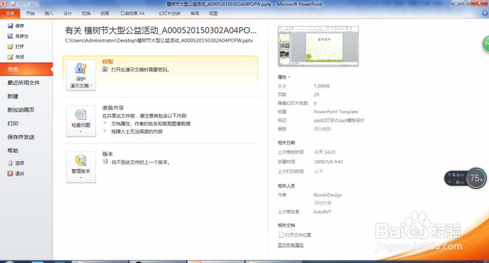Click Protect Presentation (保护演示文稿) button
Screen dimensions: 489x263
81,75
